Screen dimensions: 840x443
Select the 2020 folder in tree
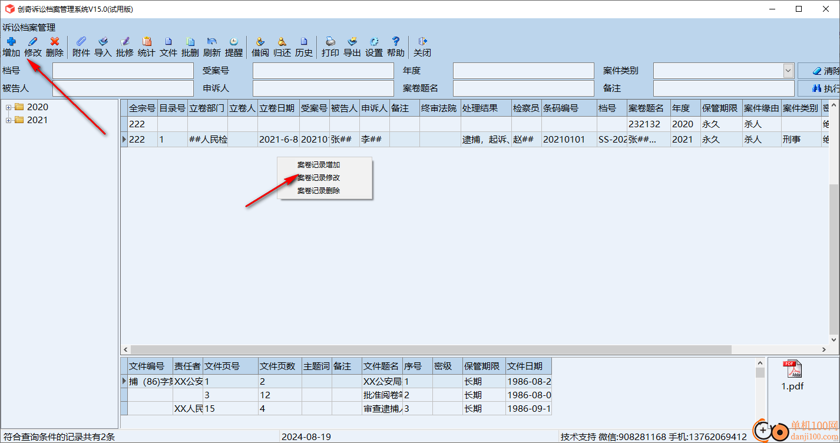tap(32, 107)
